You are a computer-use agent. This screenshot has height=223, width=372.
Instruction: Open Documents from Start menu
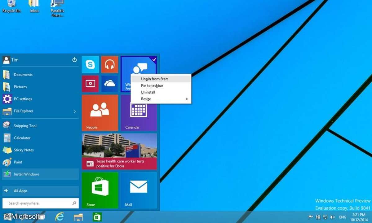pyautogui.click(x=40, y=75)
